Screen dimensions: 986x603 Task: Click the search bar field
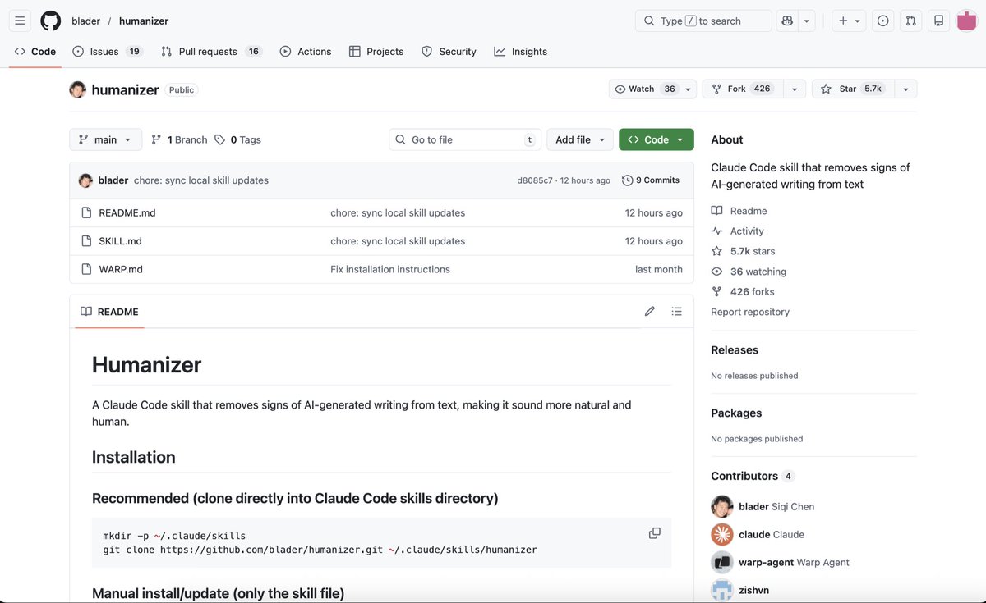(703, 21)
